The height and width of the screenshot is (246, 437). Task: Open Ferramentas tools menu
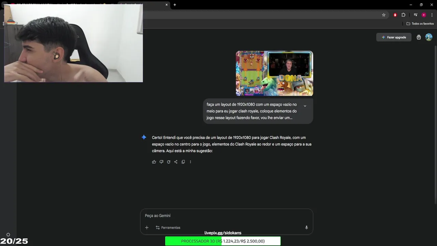point(168,228)
